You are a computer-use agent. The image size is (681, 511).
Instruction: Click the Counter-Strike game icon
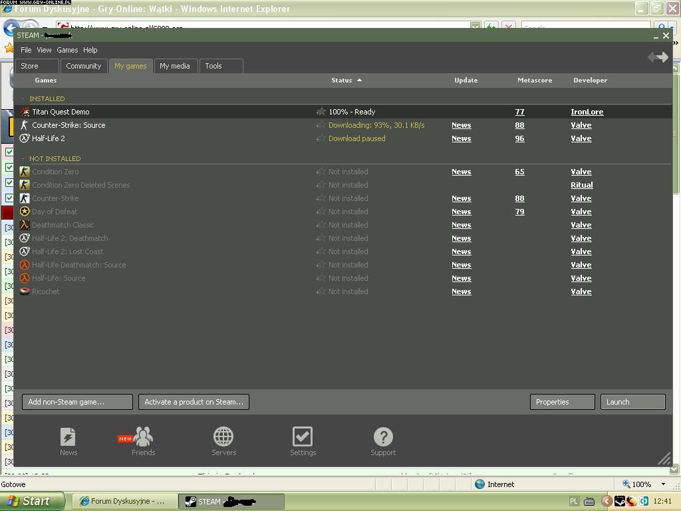(25, 198)
